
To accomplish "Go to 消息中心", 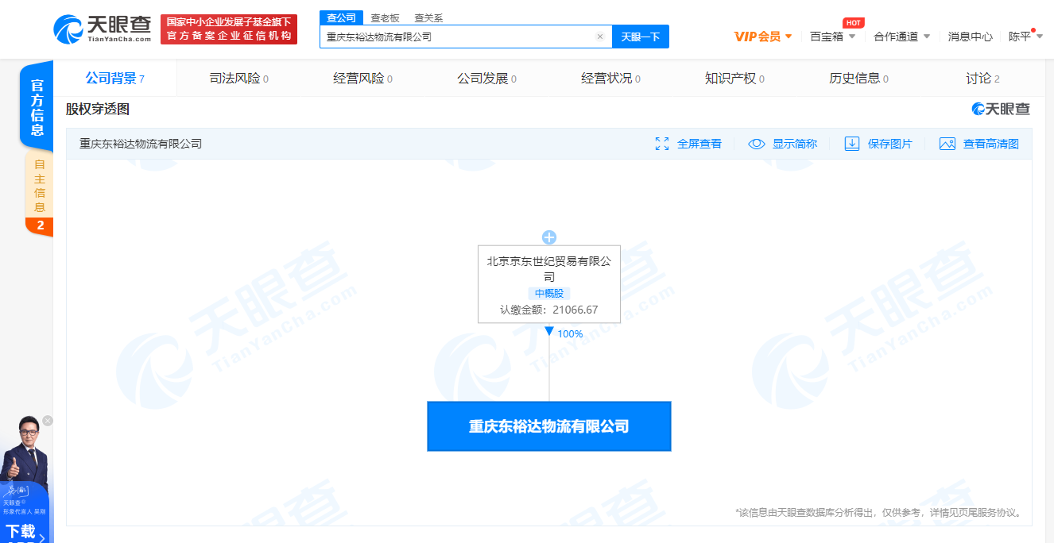I will click(x=970, y=37).
